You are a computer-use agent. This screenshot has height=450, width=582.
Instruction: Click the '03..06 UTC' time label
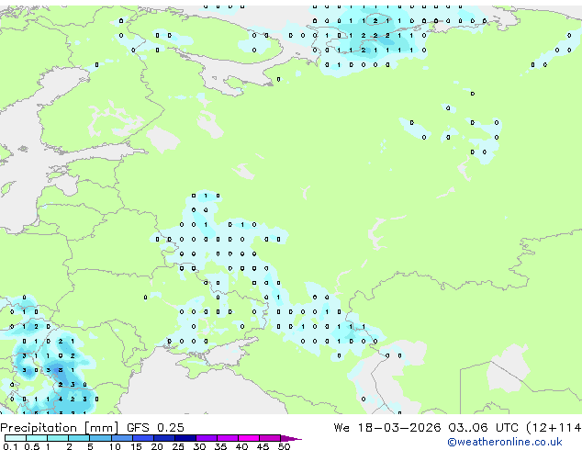pyautogui.click(x=483, y=427)
